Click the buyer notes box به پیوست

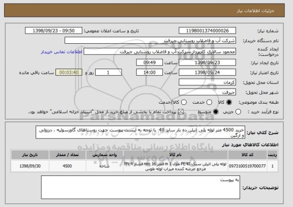140,187
